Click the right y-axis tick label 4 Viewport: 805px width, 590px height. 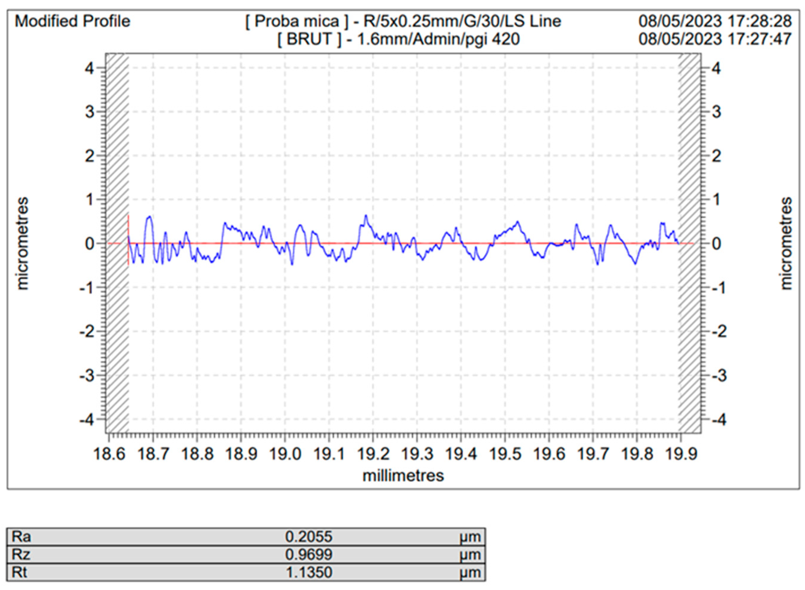(716, 68)
